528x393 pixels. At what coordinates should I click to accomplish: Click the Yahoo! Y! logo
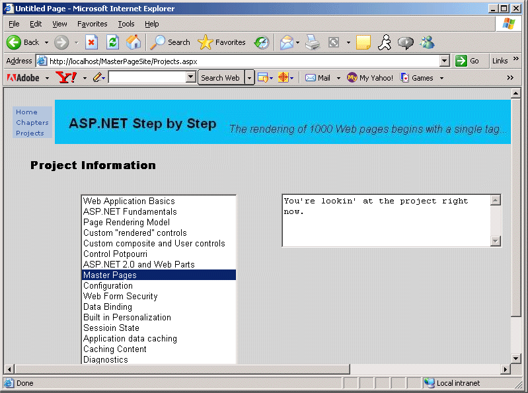(66, 78)
